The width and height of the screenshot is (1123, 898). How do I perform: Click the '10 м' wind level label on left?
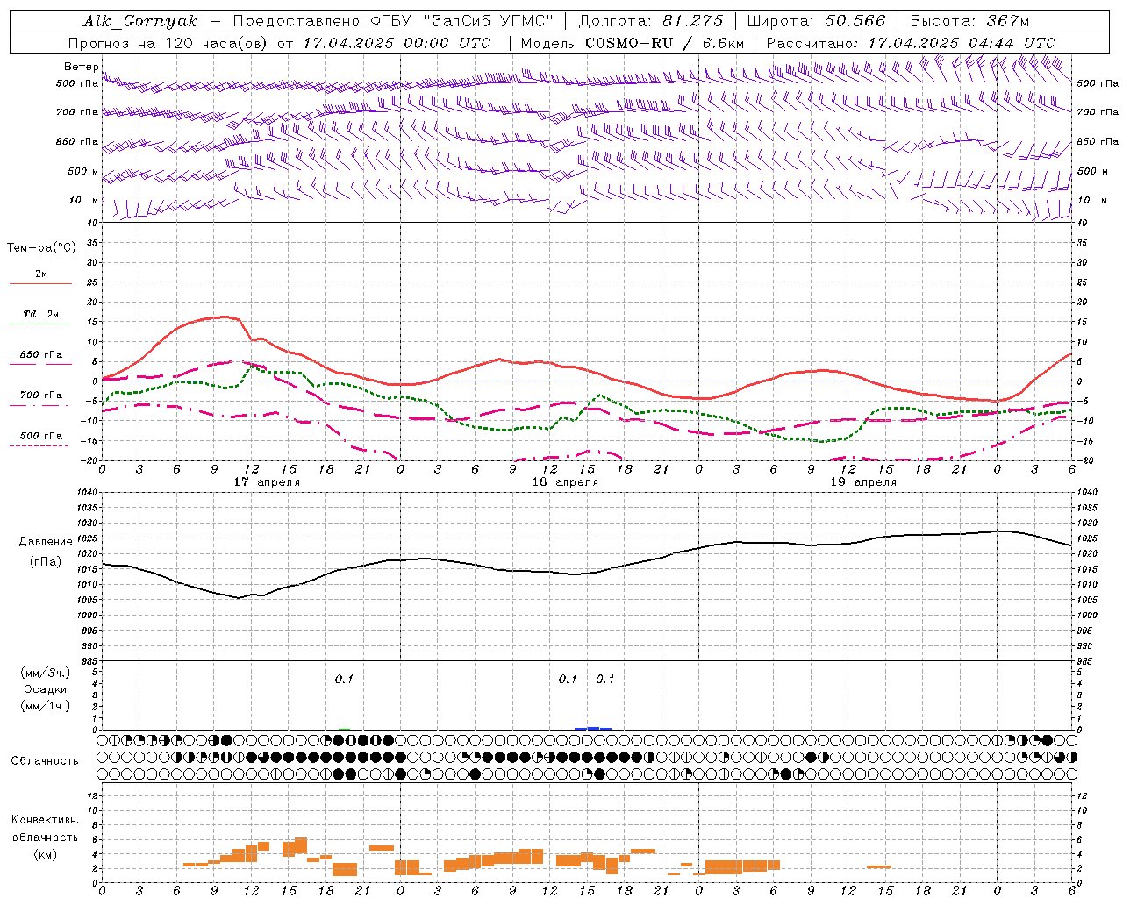click(84, 200)
